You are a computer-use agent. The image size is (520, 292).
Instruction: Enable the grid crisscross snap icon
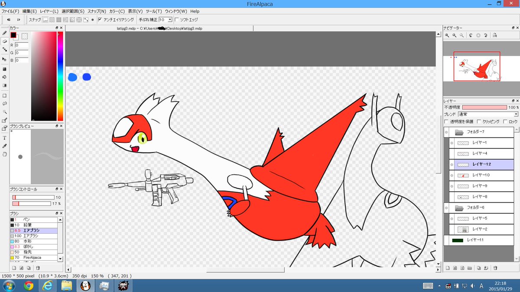pos(59,19)
